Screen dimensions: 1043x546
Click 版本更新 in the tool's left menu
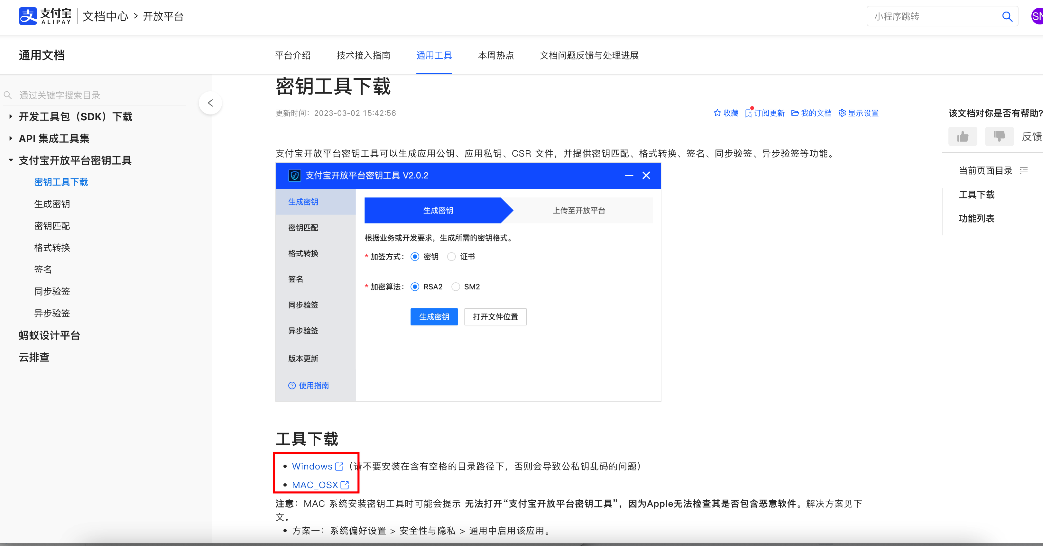click(x=303, y=359)
